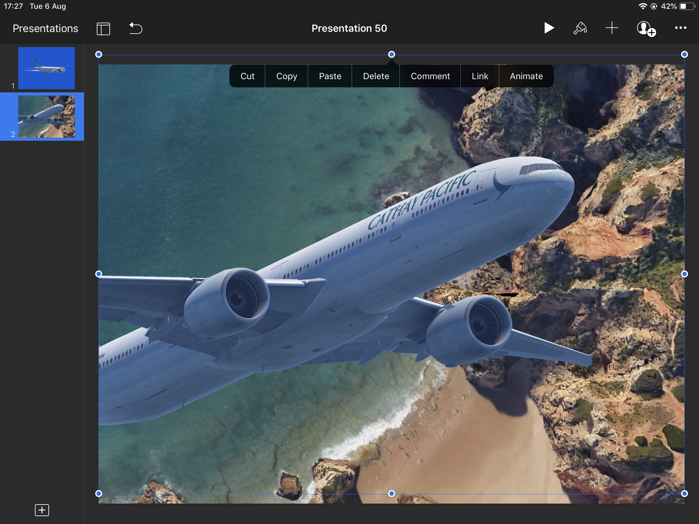The width and height of the screenshot is (699, 524).
Task: Add a Comment to the image
Action: (430, 76)
